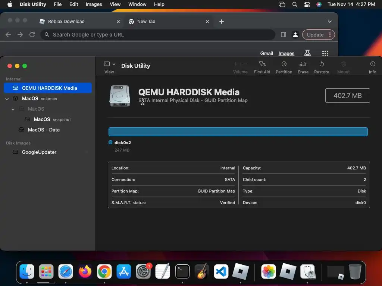Open a new Chrome tab with plus
Image resolution: width=382 pixels, height=286 pixels.
point(222,22)
